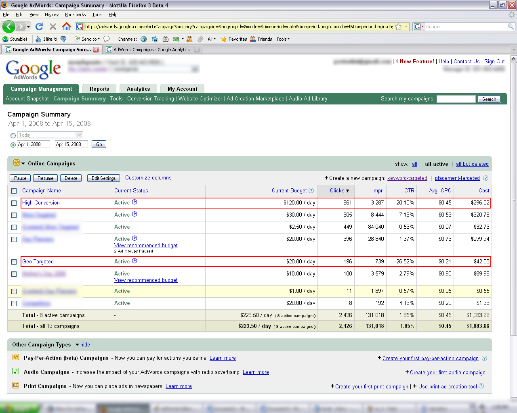517x413 pixels.
Task: Click the thumbs down icon
Action: tap(63, 39)
